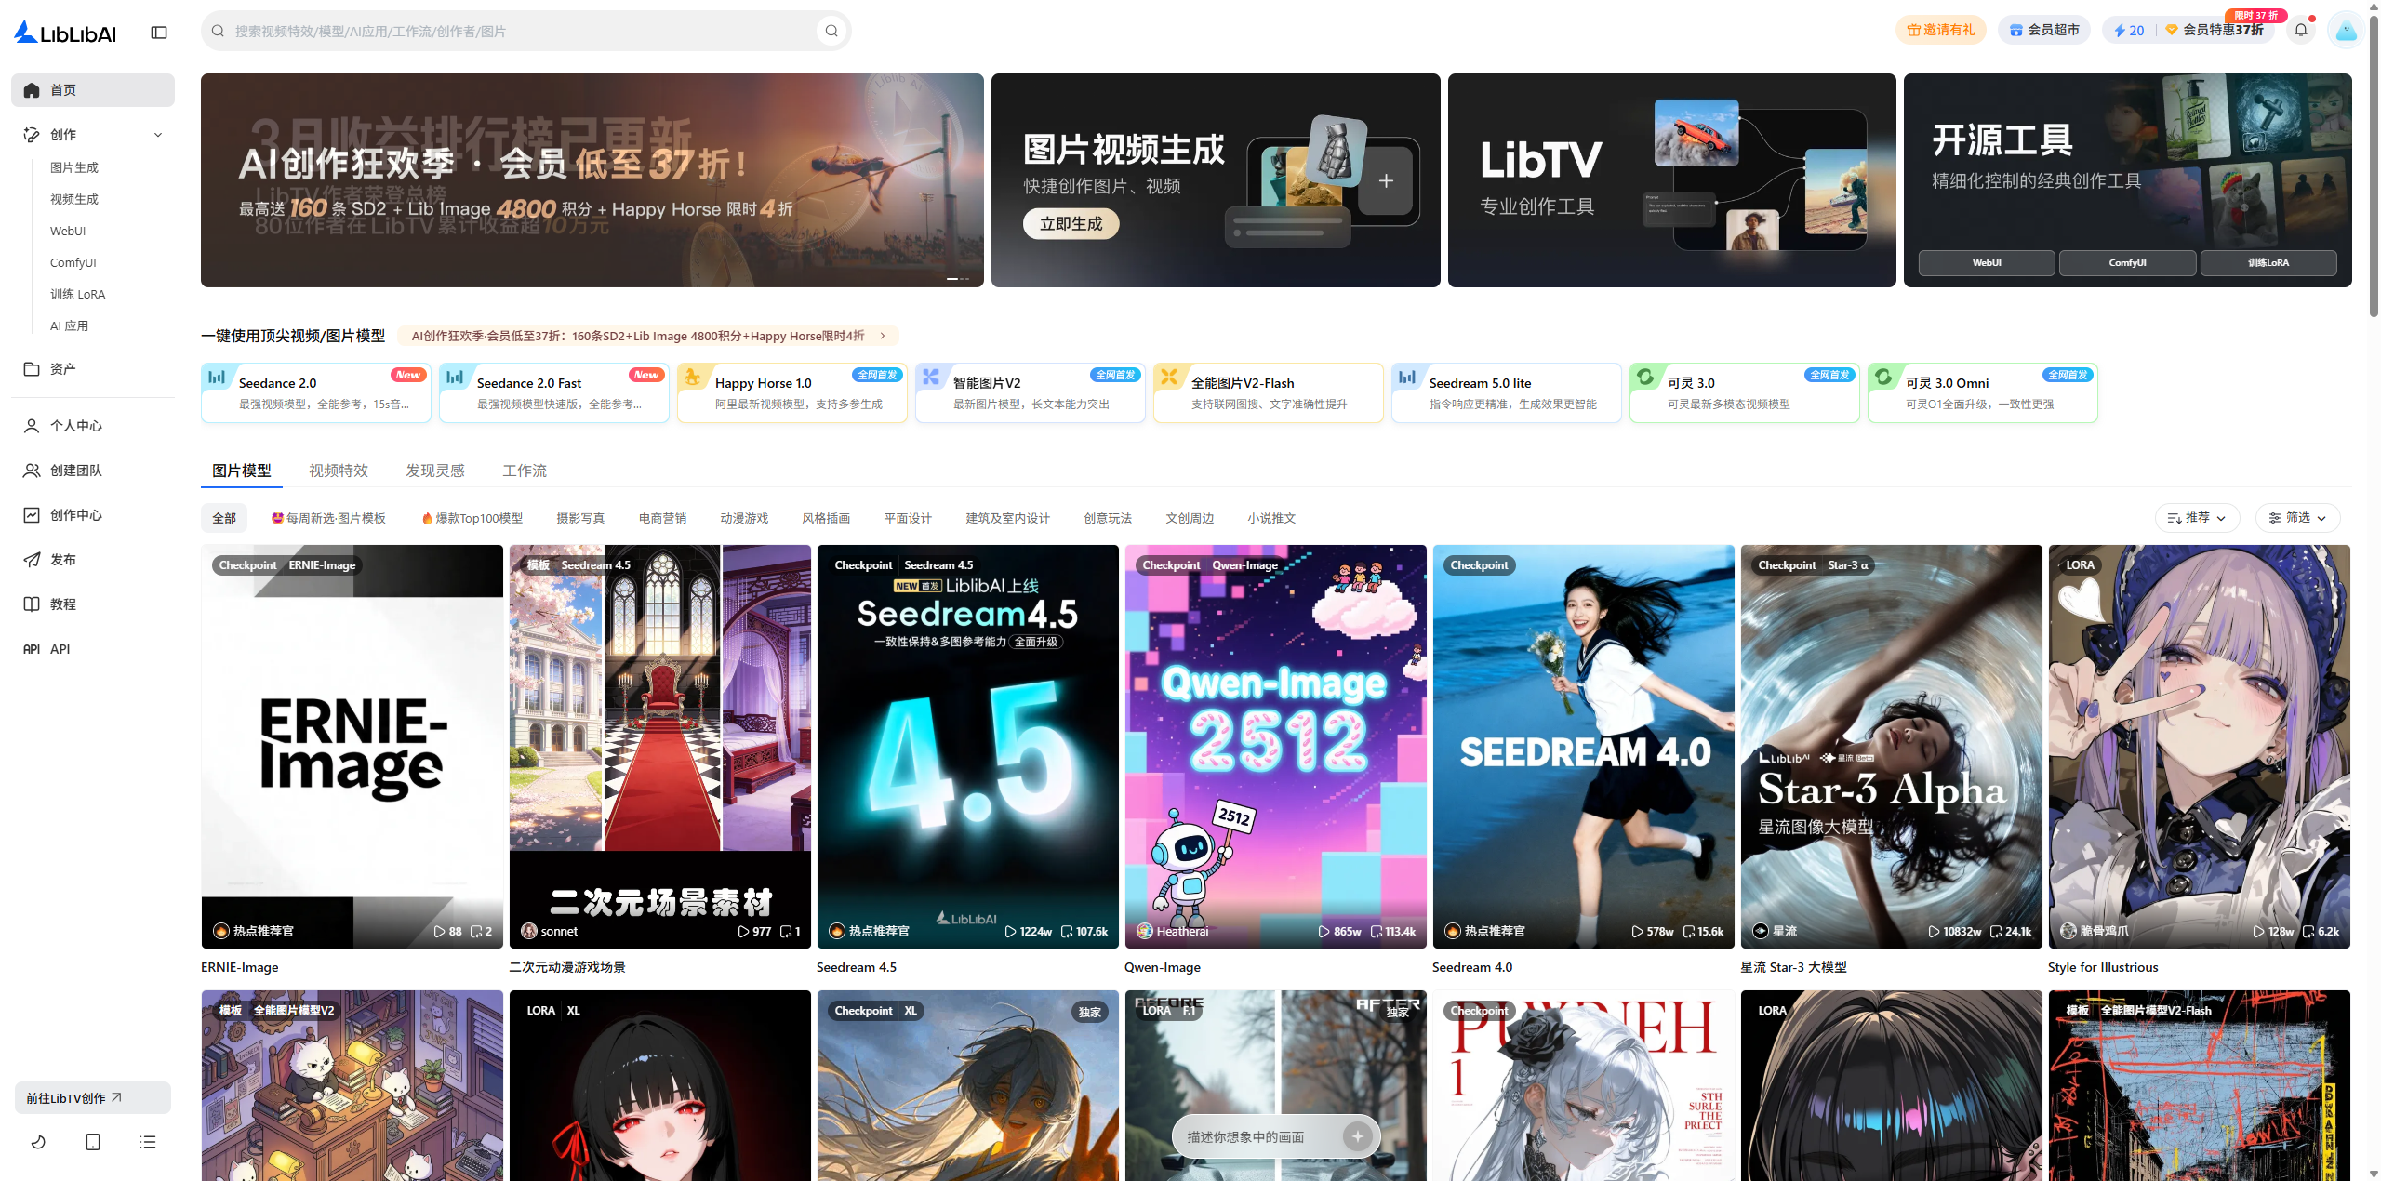The height and width of the screenshot is (1181, 2381).
Task: Switch to 发现灵感 tab
Action: [x=435, y=471]
